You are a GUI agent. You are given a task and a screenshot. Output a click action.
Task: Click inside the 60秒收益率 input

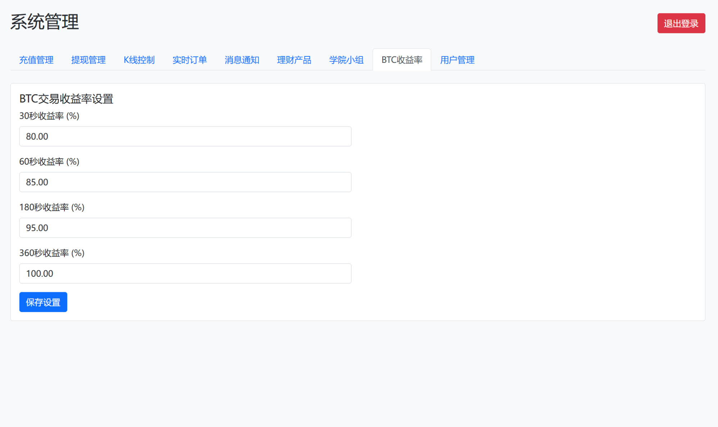[185, 182]
